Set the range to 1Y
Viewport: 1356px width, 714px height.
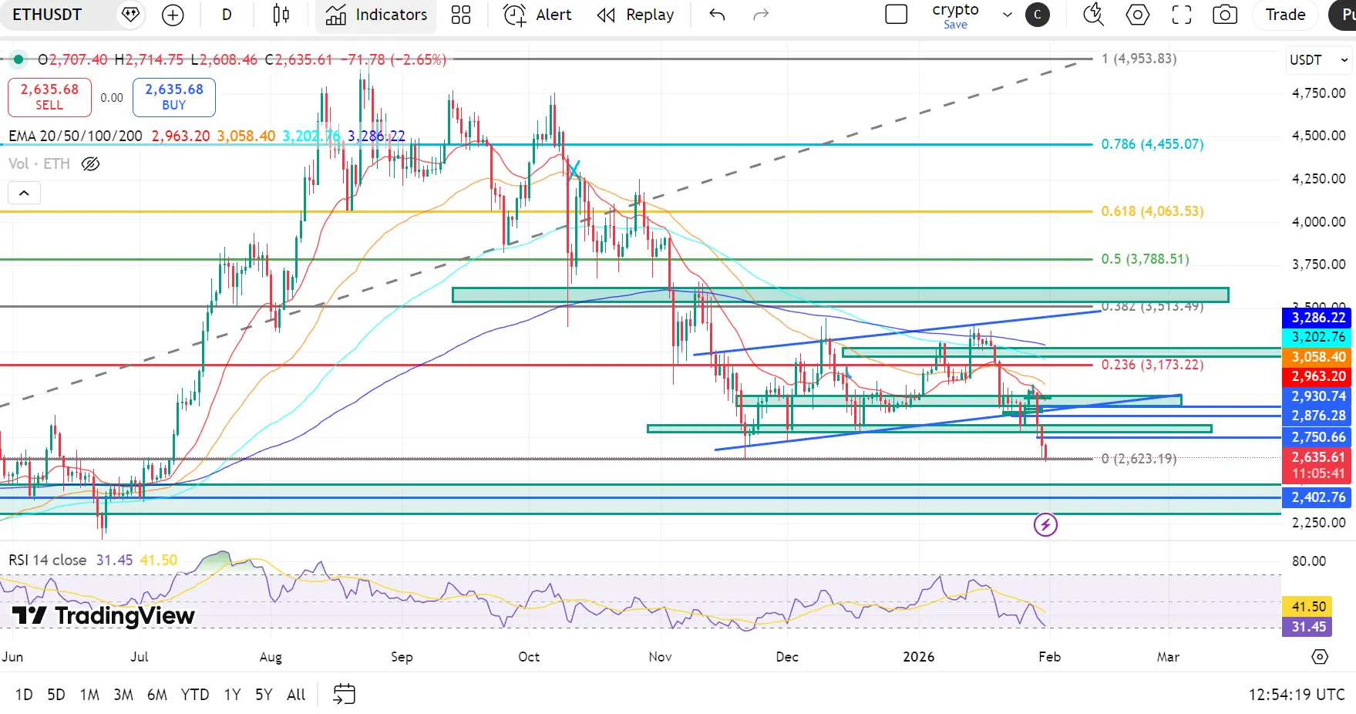click(x=232, y=695)
